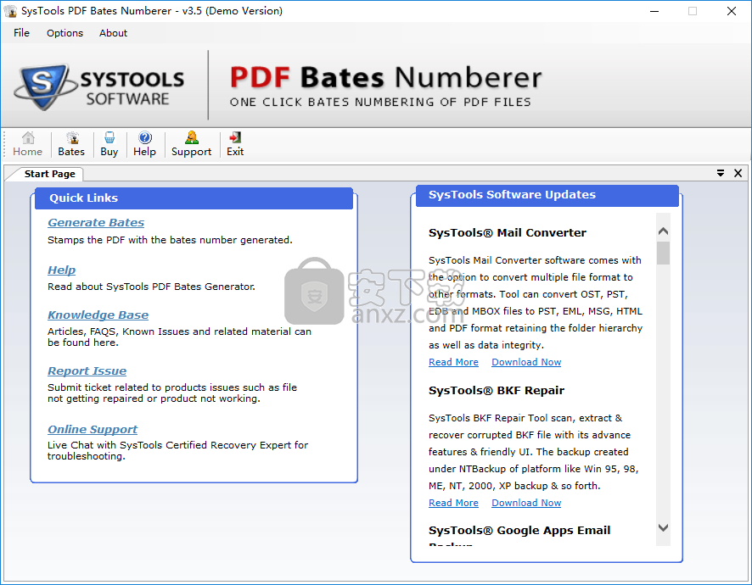The height and width of the screenshot is (585, 752).
Task: Open the tab list dropdown arrow
Action: click(721, 173)
